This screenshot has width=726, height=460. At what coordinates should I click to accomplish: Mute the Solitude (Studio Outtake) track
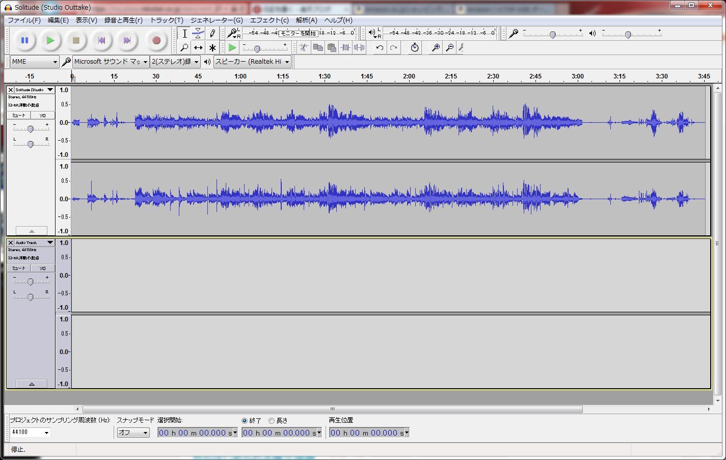pos(19,116)
